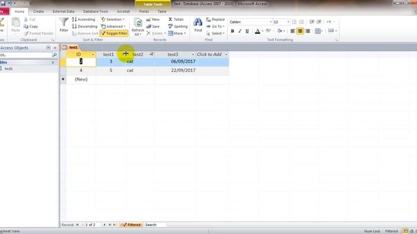
Task: Go to the first record
Action: [x=78, y=225]
